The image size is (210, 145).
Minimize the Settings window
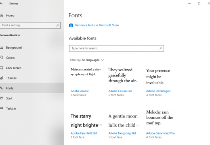(189, 4)
